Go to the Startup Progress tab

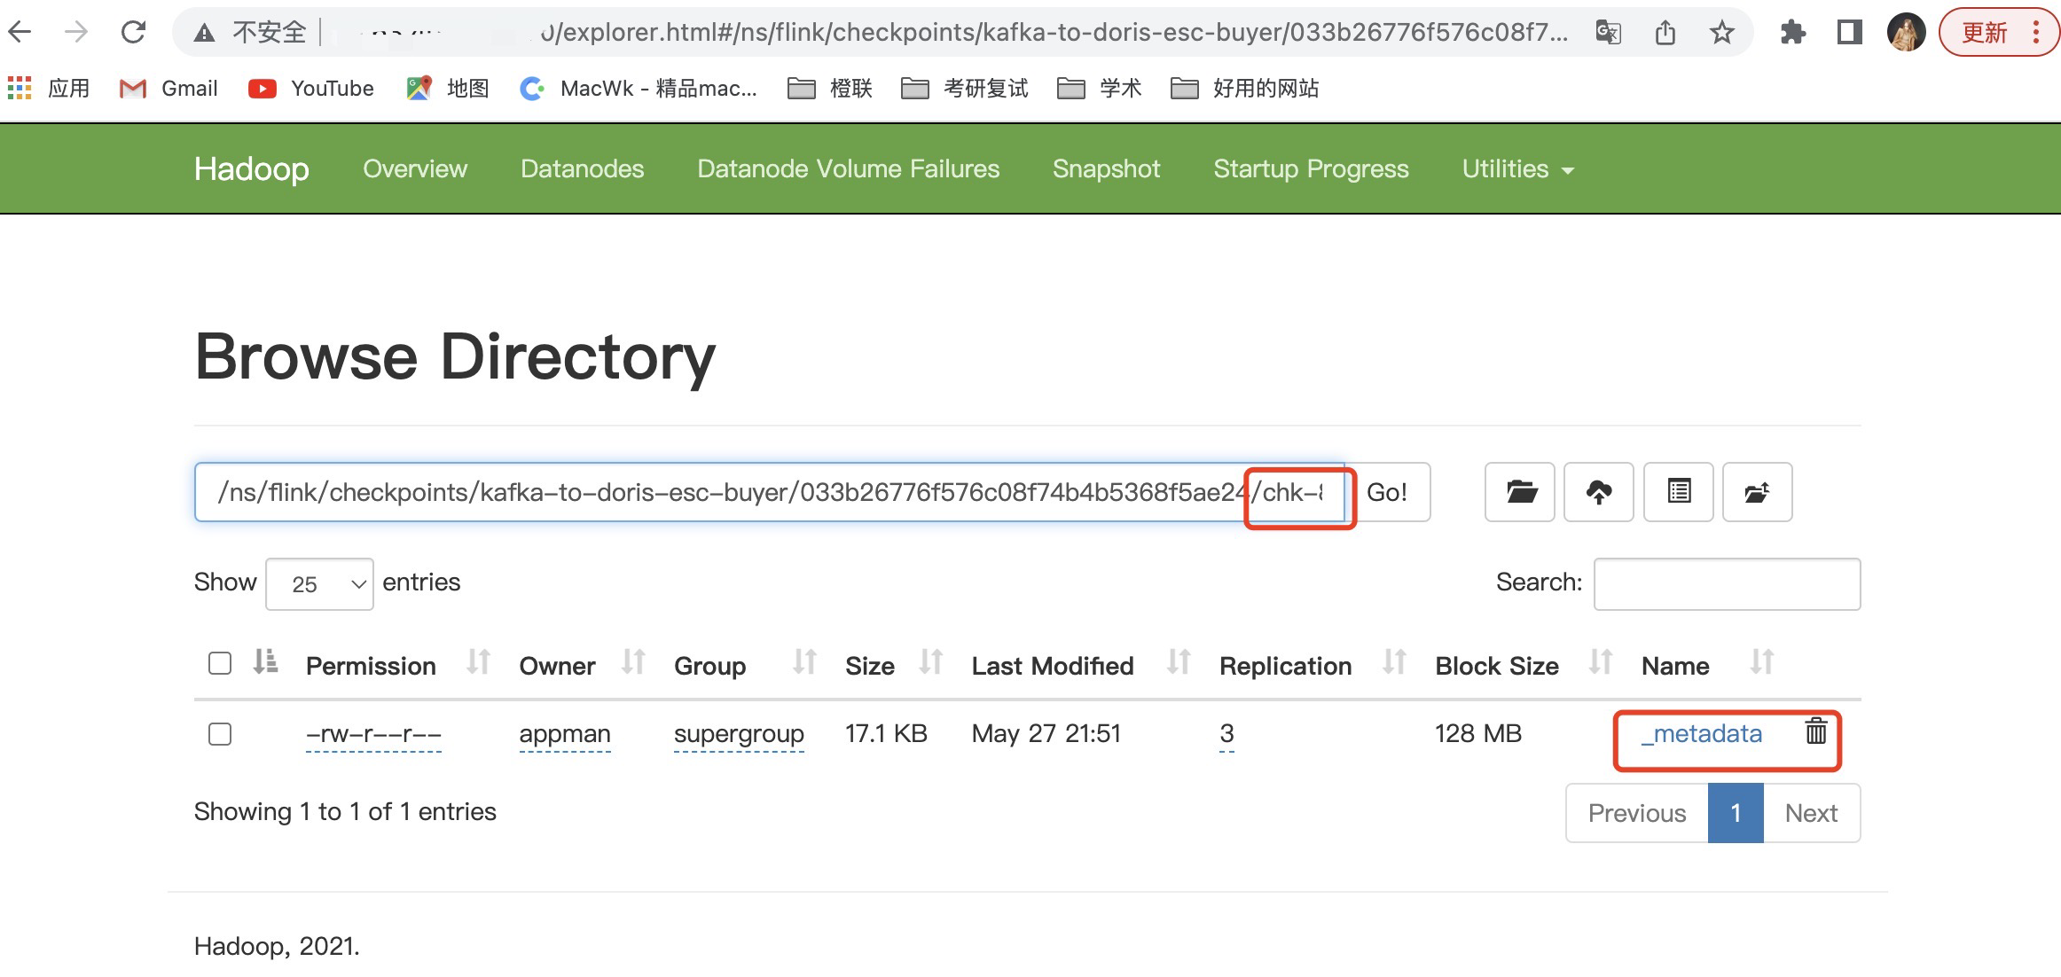point(1311,168)
